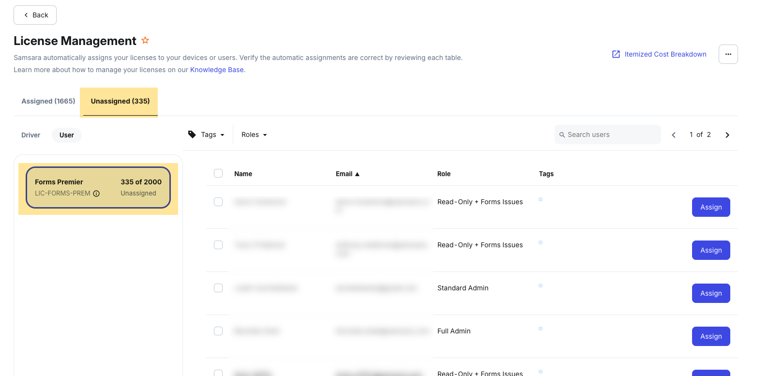The height and width of the screenshot is (376, 769).
Task: Check the first Read-Only + Forms Issues row
Action: (x=218, y=202)
